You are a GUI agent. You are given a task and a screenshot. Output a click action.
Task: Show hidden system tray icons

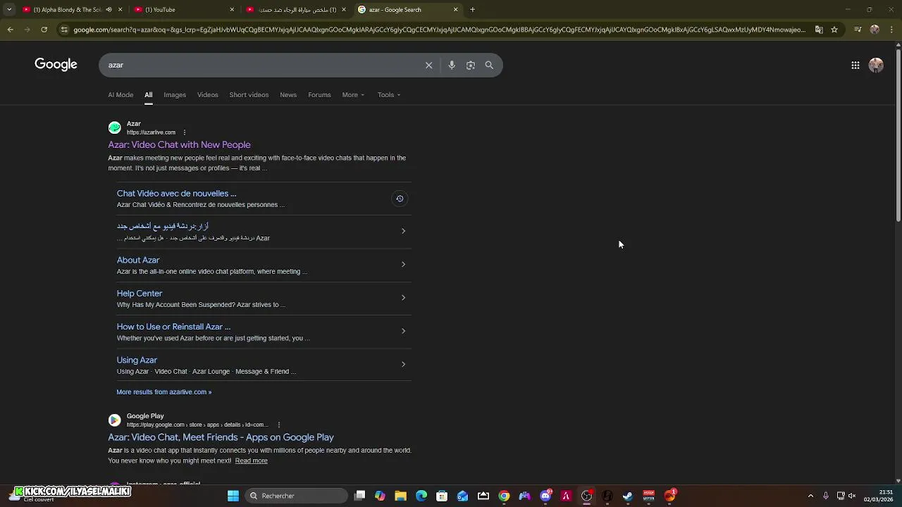[810, 496]
